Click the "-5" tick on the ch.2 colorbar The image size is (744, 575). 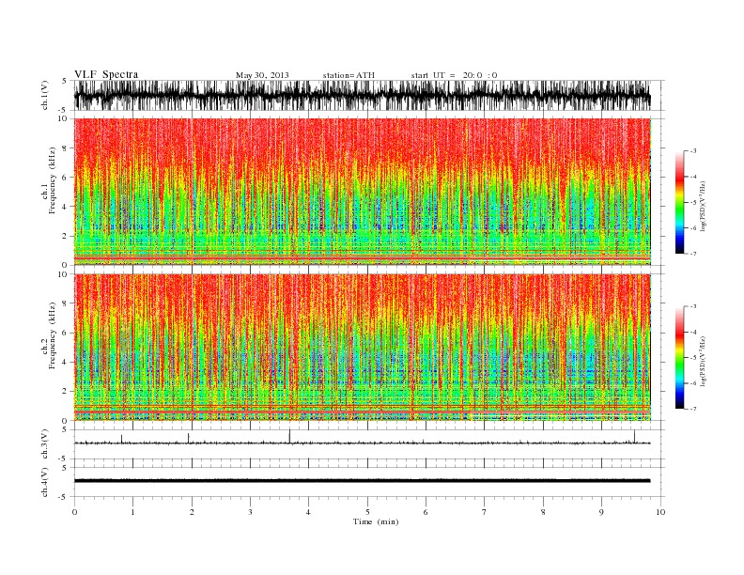(693, 358)
